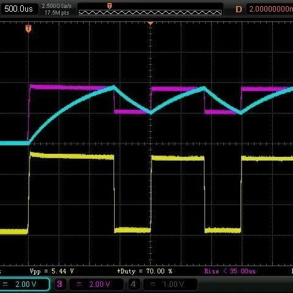Screen dimensions: 293x293
Task: Click the orange T trigger marker on graticule
Action: (28, 29)
